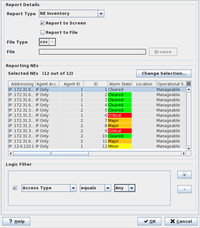The image size is (200, 228).
Task: Click horizontal scrollbar right arrow
Action: pos(184,154)
